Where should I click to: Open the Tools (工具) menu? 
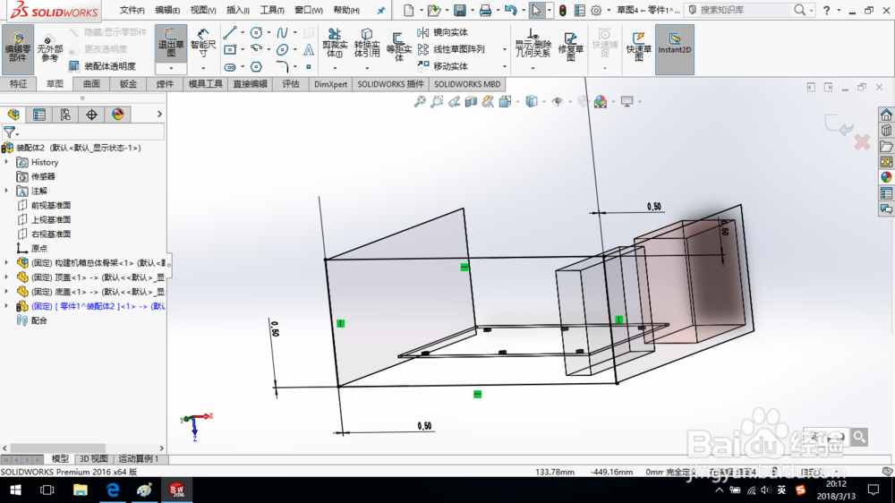[272, 10]
